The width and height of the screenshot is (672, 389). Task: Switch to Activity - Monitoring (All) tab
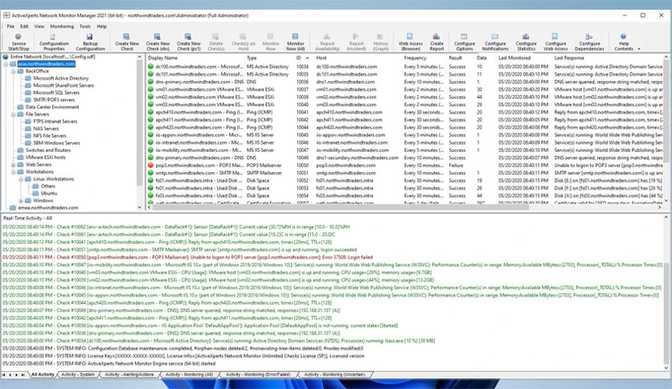[189, 375]
